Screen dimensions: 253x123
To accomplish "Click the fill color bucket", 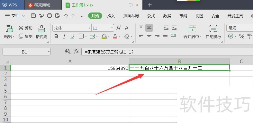I will (x=104, y=36).
